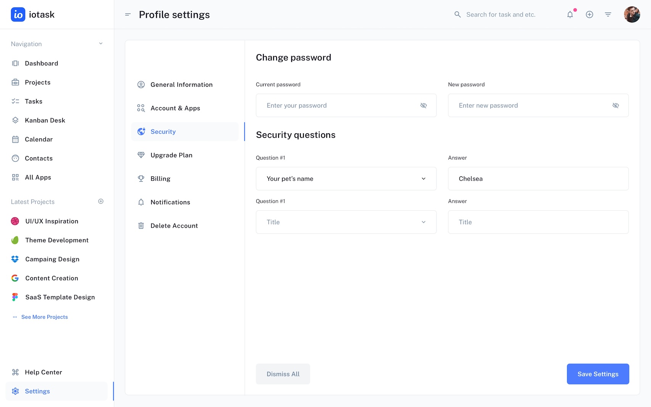
Task: Select the Delete Account tab
Action: tap(174, 226)
